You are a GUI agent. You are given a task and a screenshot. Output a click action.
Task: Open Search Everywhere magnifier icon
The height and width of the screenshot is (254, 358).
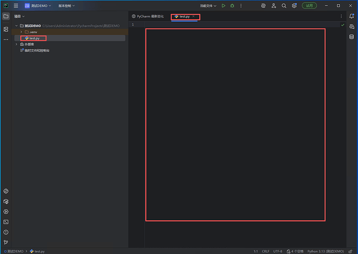[x=284, y=6]
